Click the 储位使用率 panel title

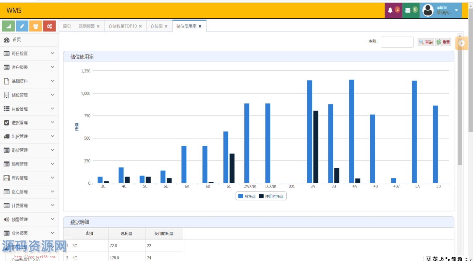[x=82, y=57]
